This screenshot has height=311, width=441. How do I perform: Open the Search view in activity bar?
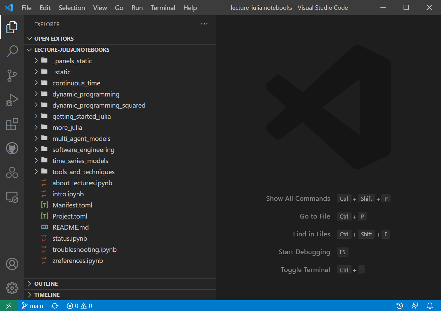[x=12, y=51]
